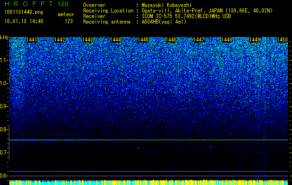Select the file name 1001131440.png

pos(24,12)
